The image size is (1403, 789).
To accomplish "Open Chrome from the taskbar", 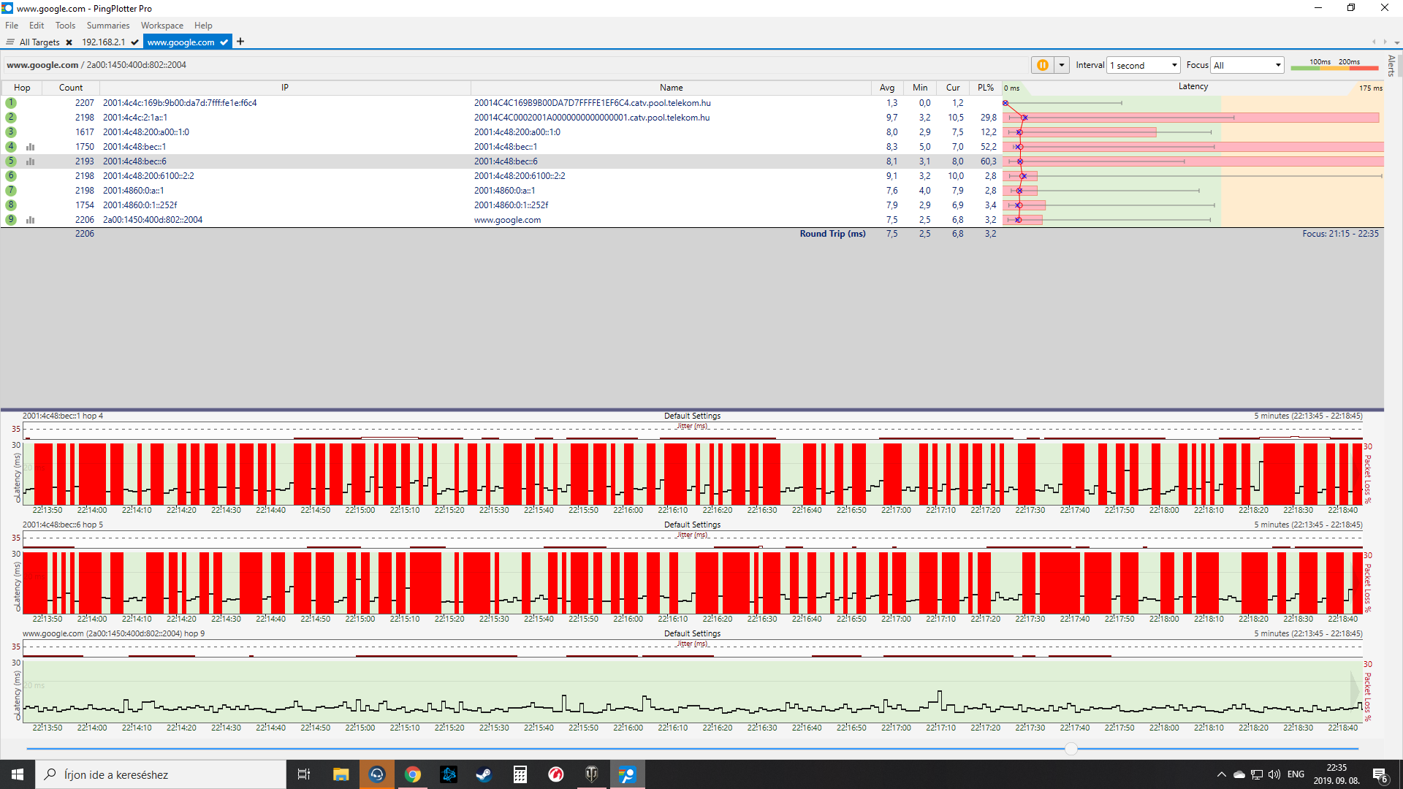I will click(x=413, y=774).
